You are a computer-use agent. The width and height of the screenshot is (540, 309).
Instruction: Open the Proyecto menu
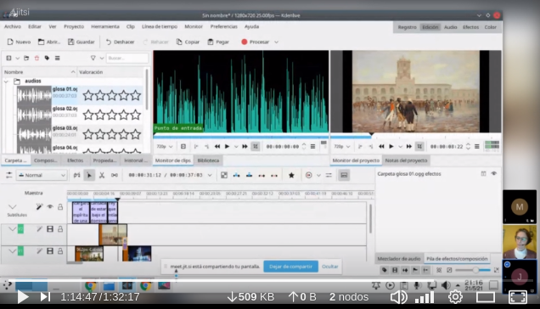[x=74, y=26]
